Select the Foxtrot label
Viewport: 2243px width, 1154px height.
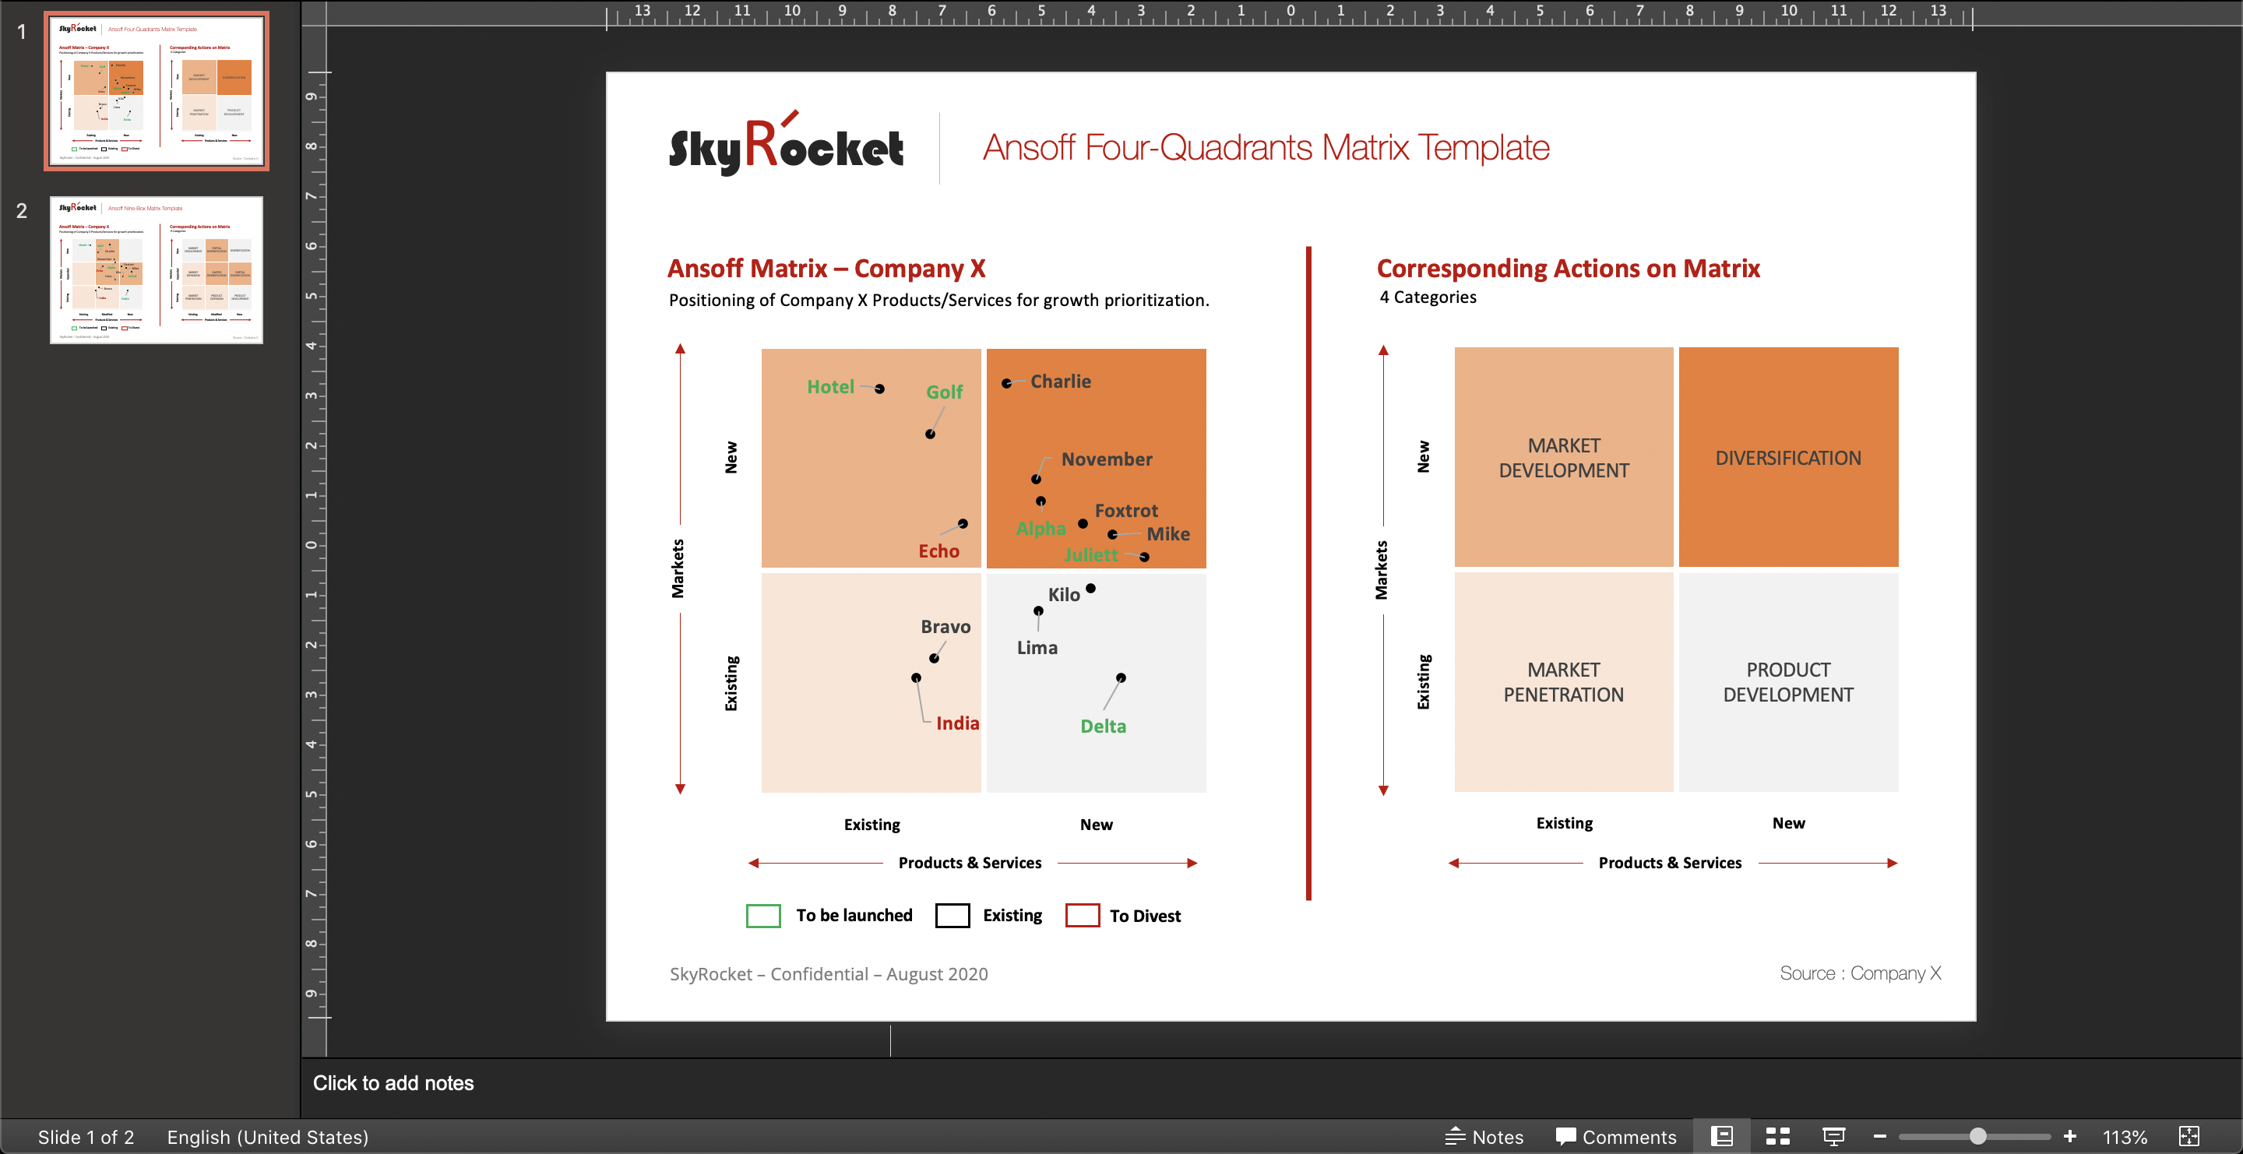(x=1127, y=510)
